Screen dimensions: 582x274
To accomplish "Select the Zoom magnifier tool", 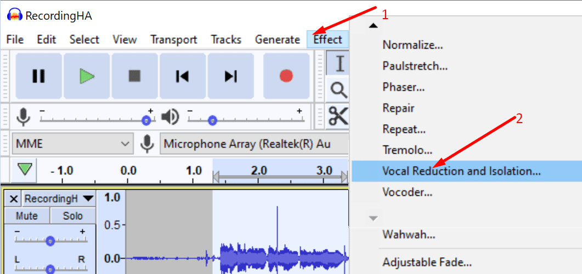I will point(339,90).
